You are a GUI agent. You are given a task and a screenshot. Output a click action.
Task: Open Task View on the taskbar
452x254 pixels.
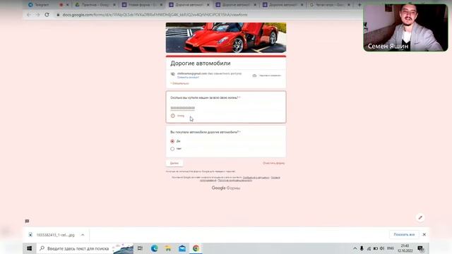141,248
